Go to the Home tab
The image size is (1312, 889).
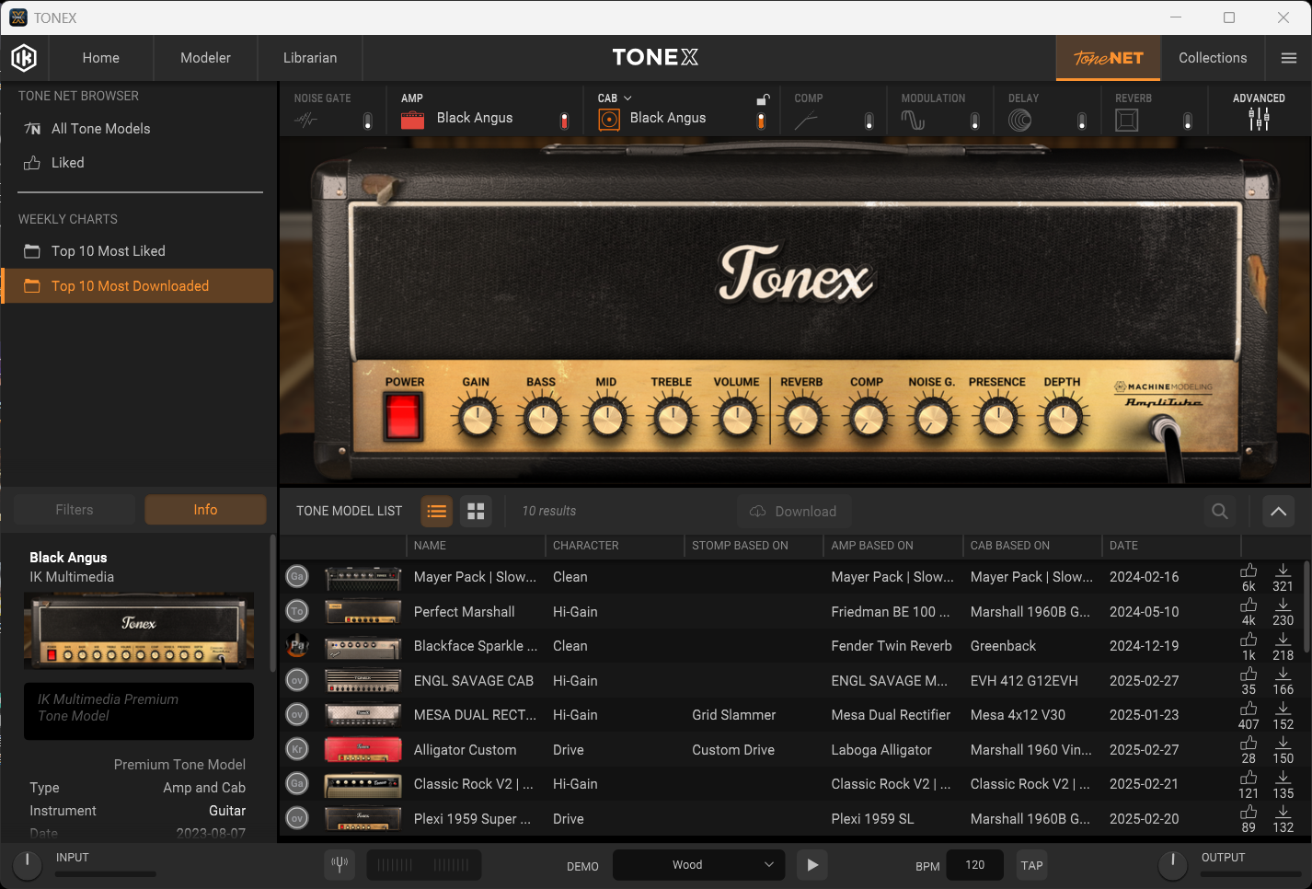click(x=101, y=58)
